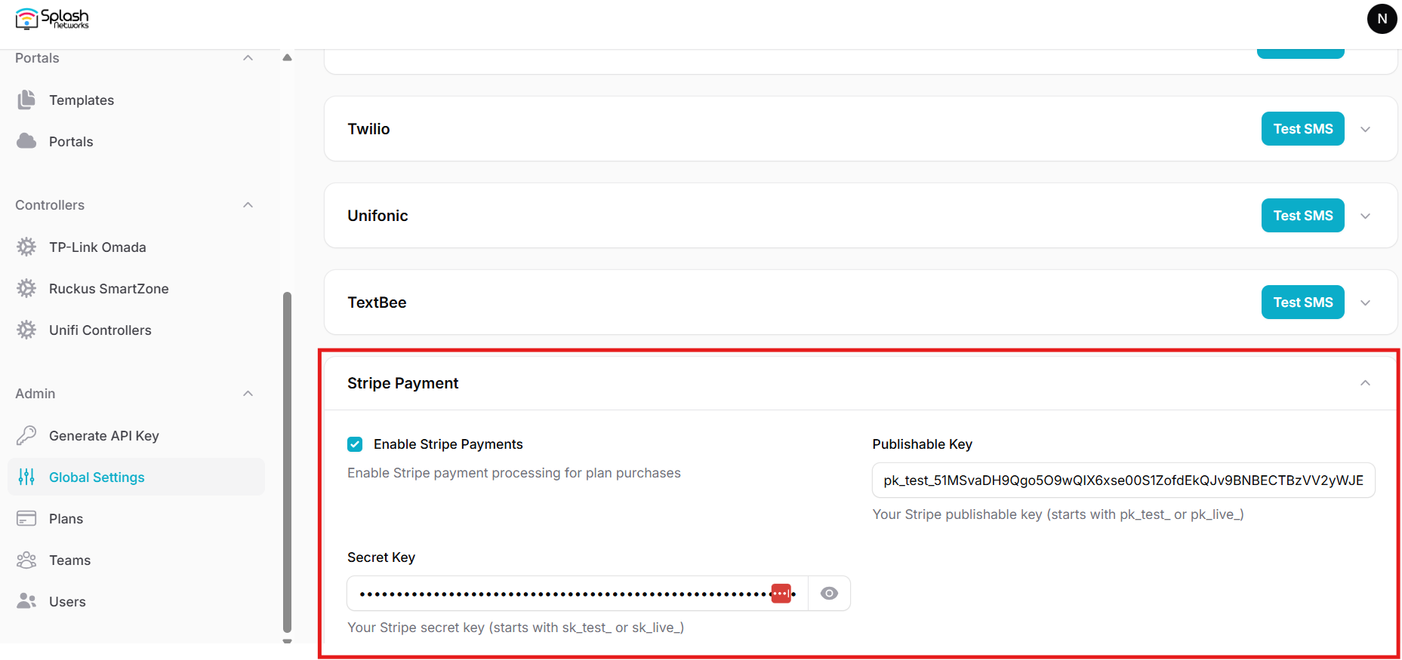
Task: Click the Publishable Key input field
Action: tap(1123, 480)
